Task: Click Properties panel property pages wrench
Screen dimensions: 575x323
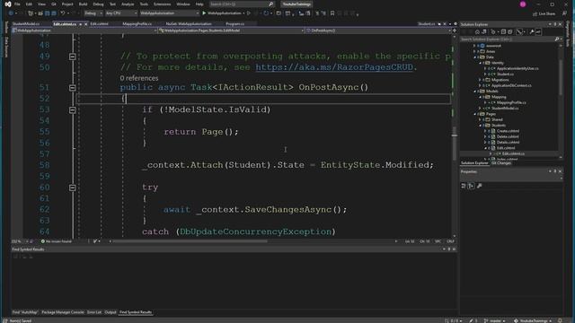Action: coord(479,186)
